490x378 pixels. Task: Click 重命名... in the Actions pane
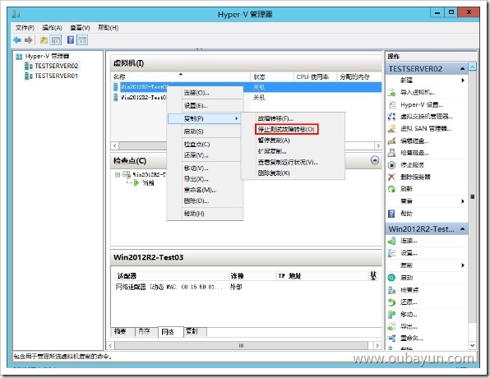(411, 338)
